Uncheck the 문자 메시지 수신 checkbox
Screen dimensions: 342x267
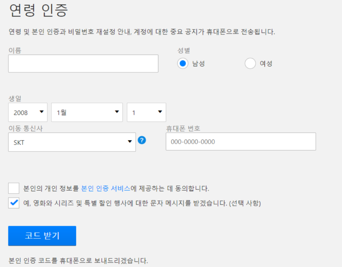[14, 203]
